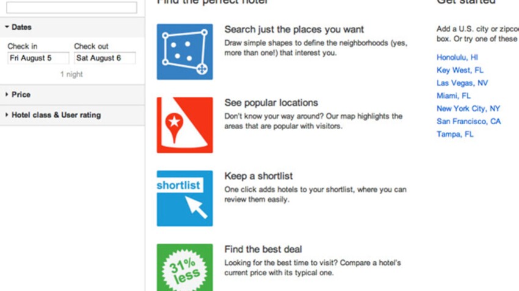Collapse the Dates section arrow
519x291 pixels.
pos(7,27)
